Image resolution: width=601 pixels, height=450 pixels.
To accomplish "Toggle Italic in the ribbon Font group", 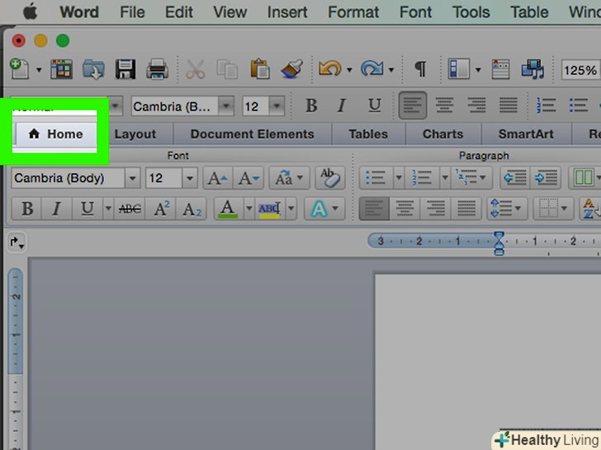I will coord(56,209).
